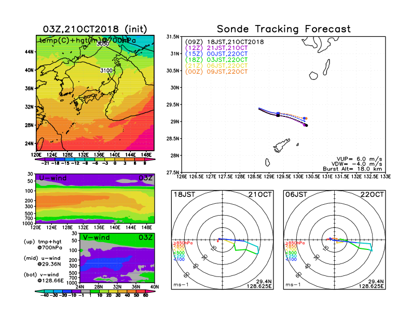411x318 pixels.
Task: Click the 3100 contour label on the map
Action: (106, 70)
